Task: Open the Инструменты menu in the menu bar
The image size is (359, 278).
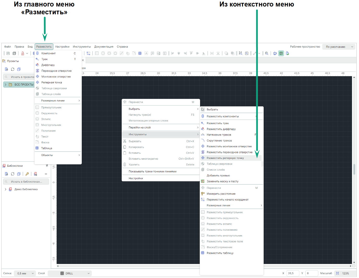Action: click(x=82, y=47)
